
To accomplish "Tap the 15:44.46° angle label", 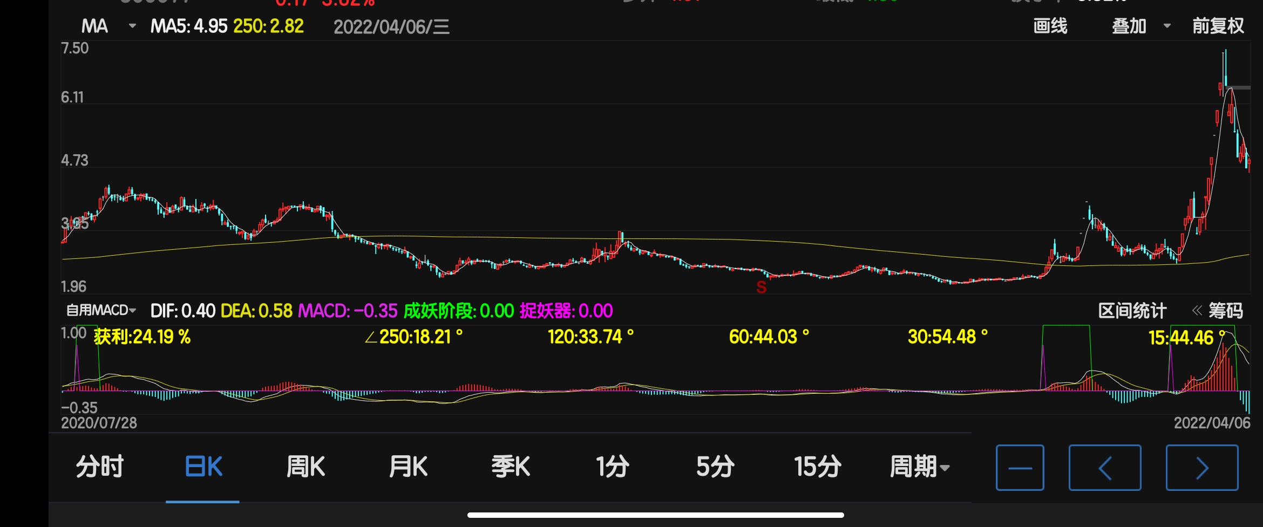I will pyautogui.click(x=1187, y=338).
